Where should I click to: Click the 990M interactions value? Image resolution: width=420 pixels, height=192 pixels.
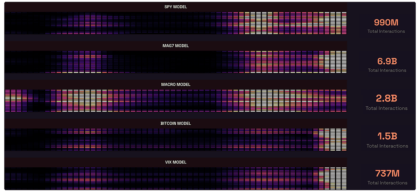(386, 23)
